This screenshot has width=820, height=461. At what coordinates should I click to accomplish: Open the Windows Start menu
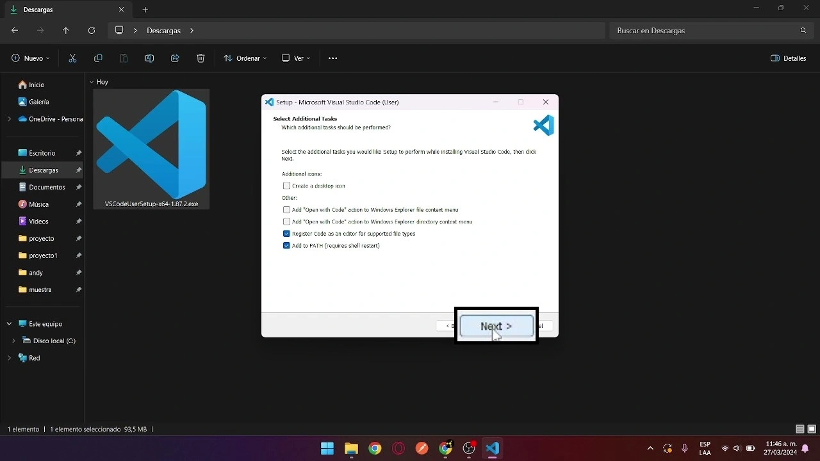[x=327, y=448]
